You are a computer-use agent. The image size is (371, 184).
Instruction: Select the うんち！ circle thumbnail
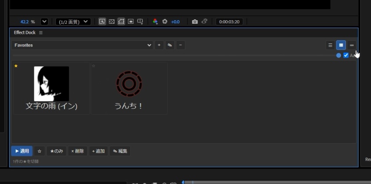click(129, 83)
